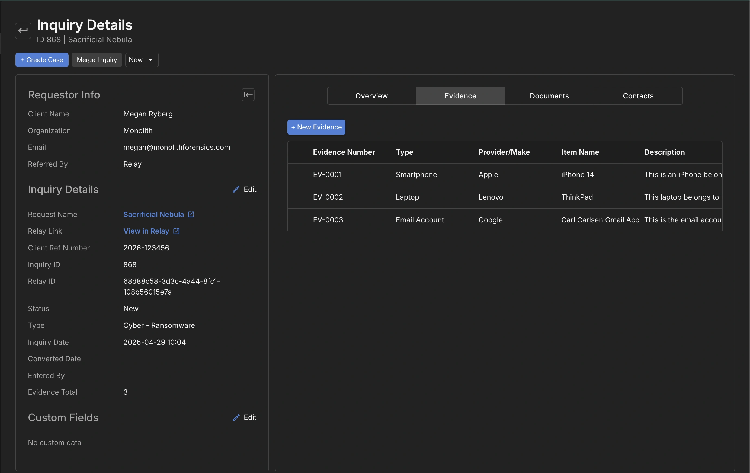Viewport: 750px width, 473px height.
Task: Sort by Evidence Number column header
Action: click(x=344, y=152)
